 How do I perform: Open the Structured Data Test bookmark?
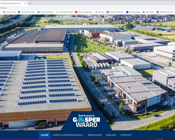pyautogui.click(x=65, y=12)
